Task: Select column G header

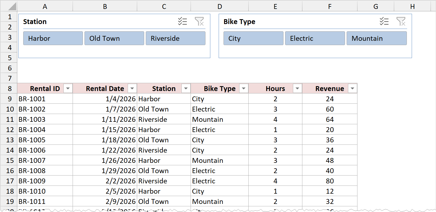Action: tap(376, 6)
